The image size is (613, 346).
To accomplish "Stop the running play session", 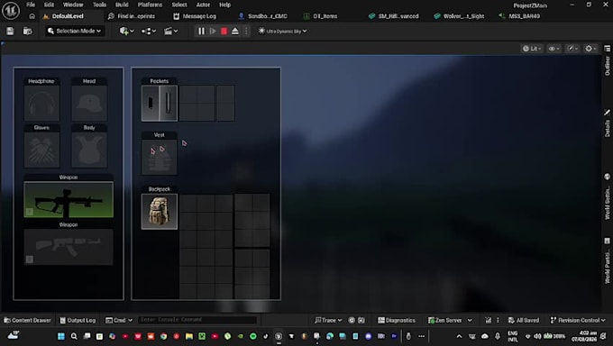I will click(x=224, y=31).
